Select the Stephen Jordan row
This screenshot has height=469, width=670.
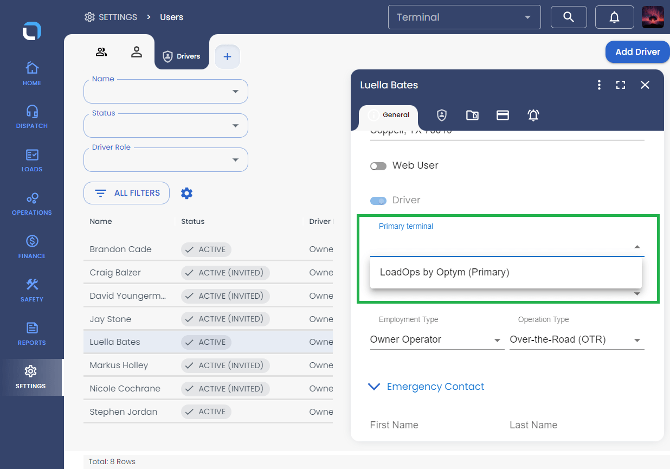click(208, 412)
